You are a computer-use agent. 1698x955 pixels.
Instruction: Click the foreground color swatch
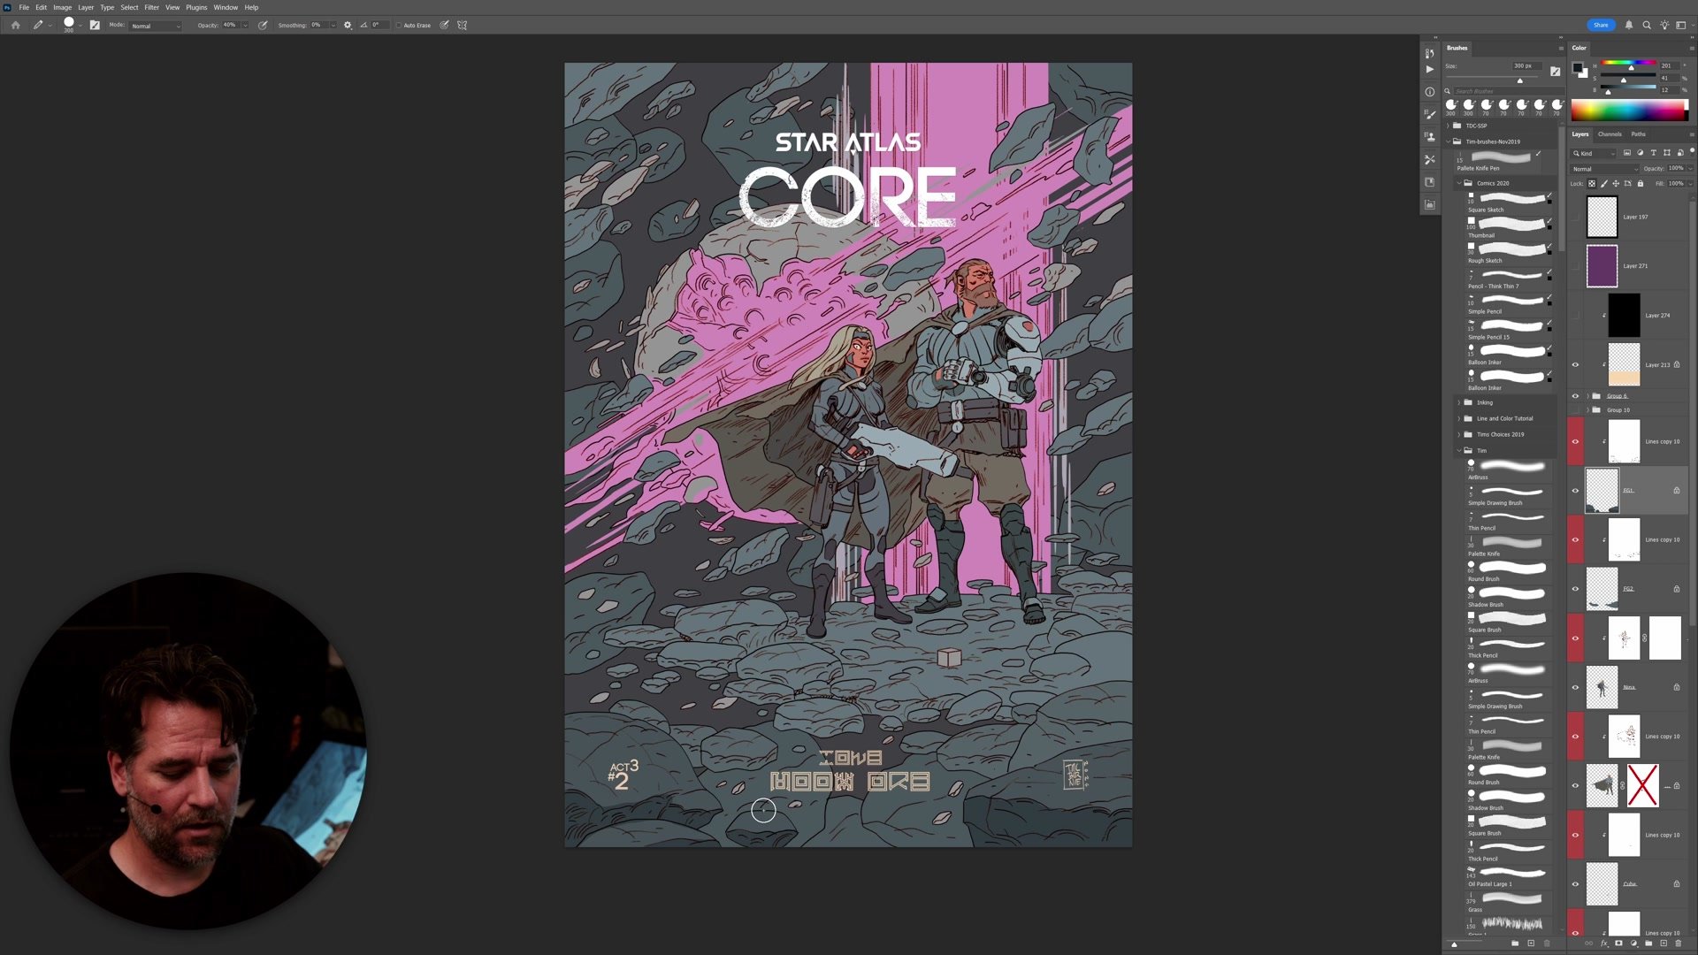(1577, 68)
